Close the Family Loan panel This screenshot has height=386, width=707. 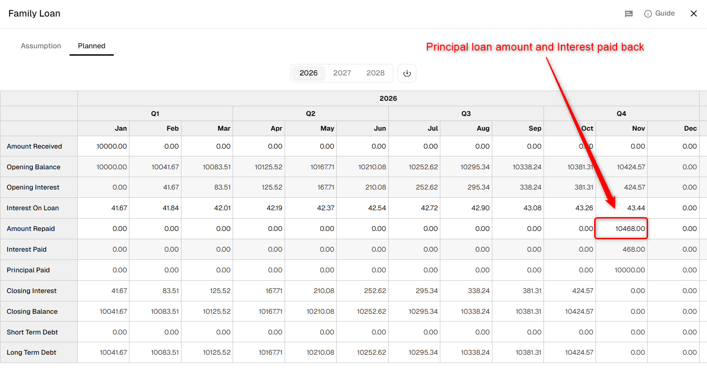pyautogui.click(x=694, y=14)
